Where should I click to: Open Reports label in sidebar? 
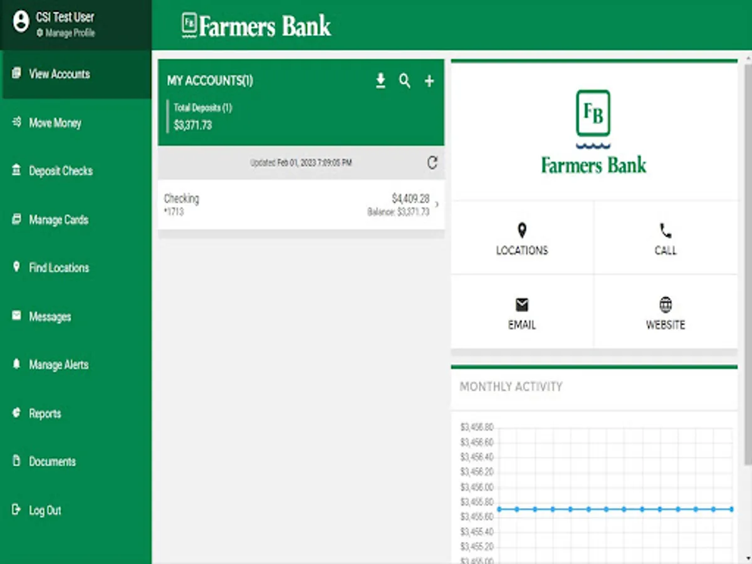pos(45,414)
